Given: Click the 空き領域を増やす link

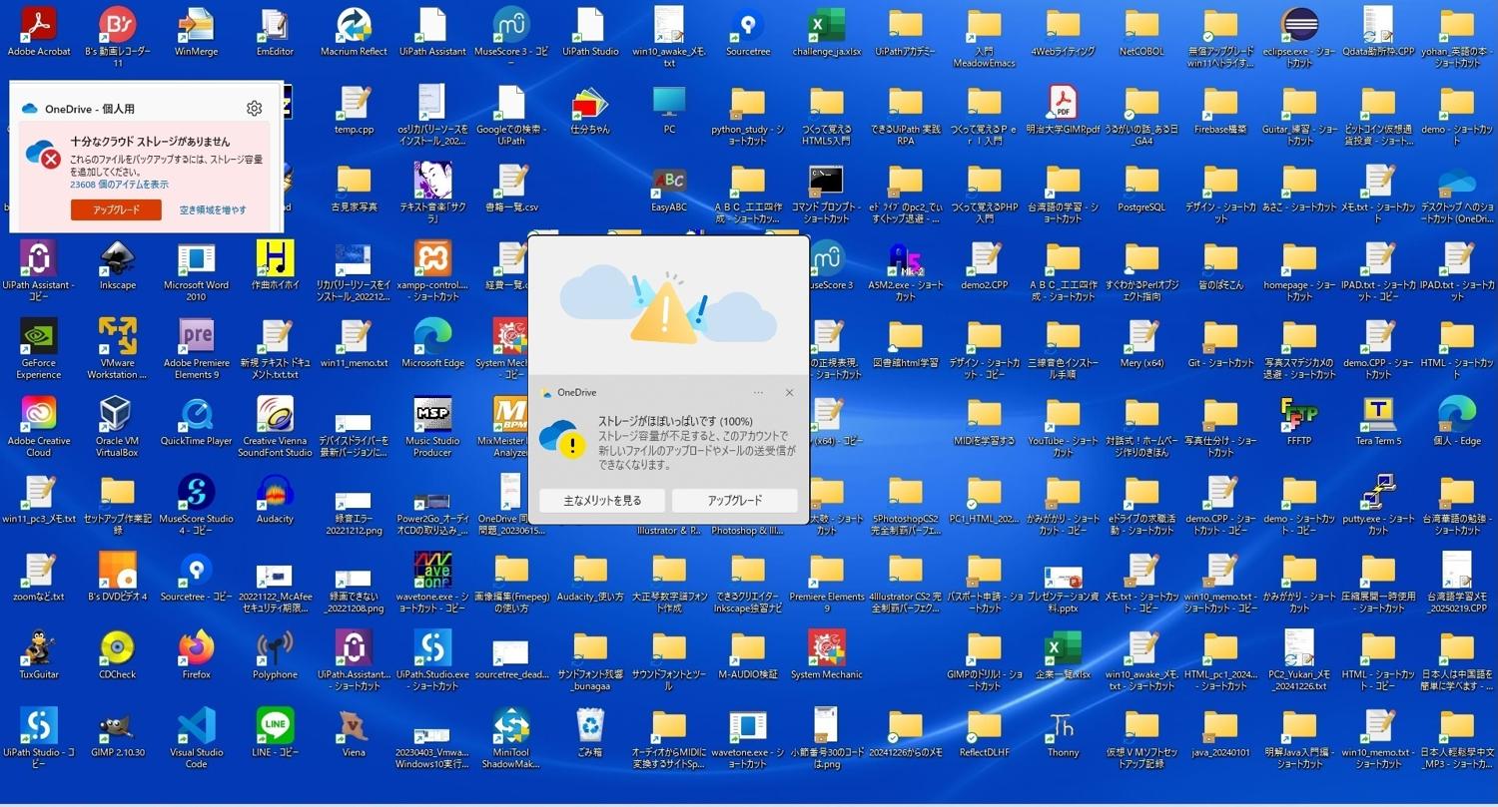Looking at the screenshot, I should (213, 209).
